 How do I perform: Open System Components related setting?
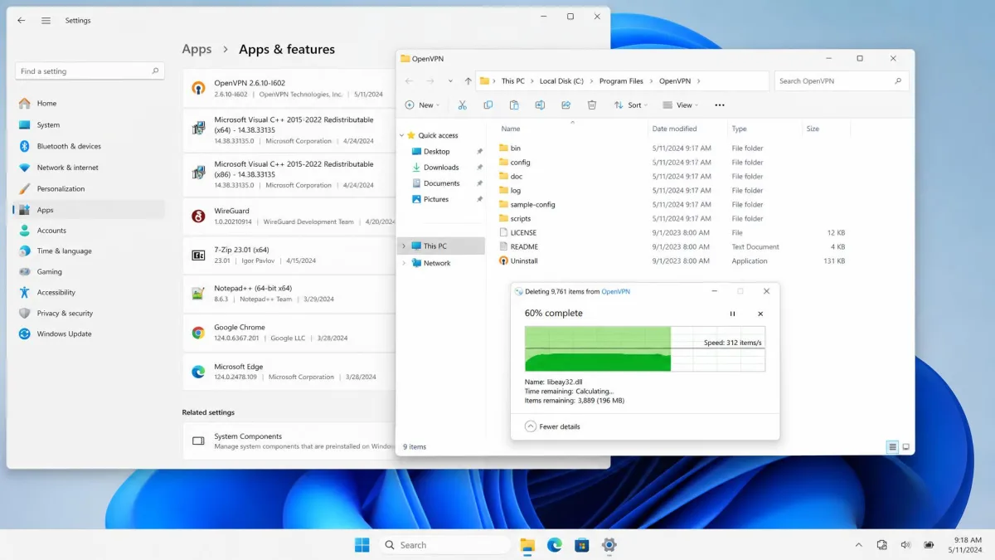pyautogui.click(x=289, y=441)
